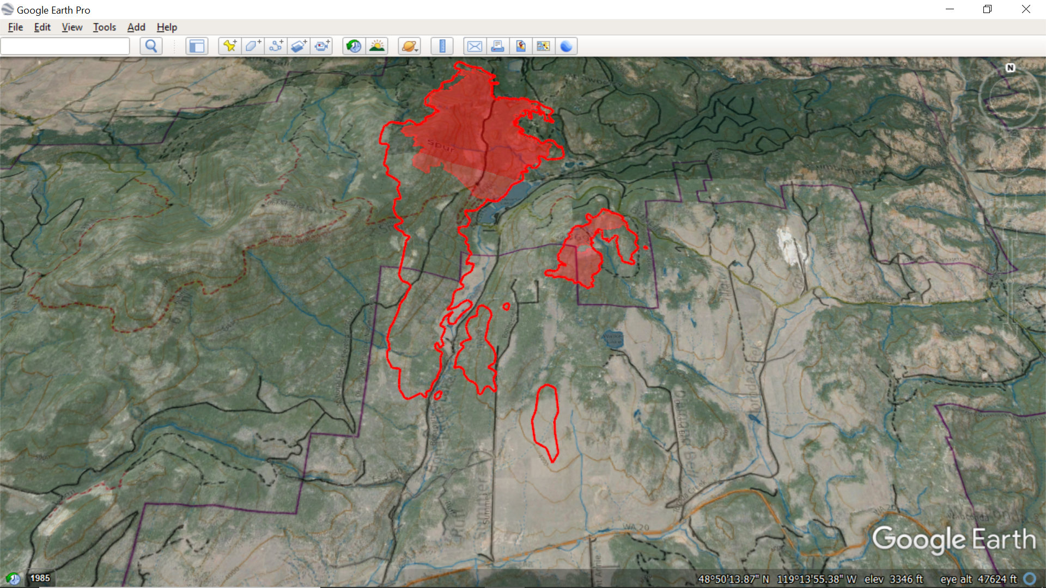Open the Add menu
Viewport: 1046px width, 588px height.
(x=136, y=27)
